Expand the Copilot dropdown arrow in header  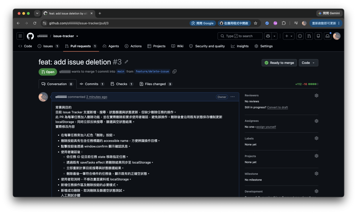[x=274, y=36]
